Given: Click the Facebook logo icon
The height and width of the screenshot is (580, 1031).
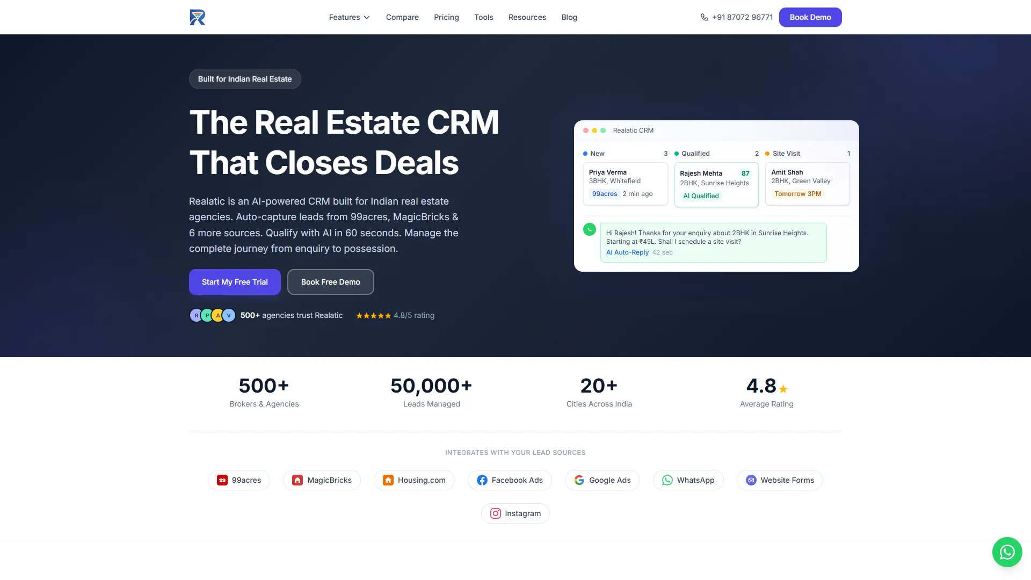Looking at the screenshot, I should [482, 480].
